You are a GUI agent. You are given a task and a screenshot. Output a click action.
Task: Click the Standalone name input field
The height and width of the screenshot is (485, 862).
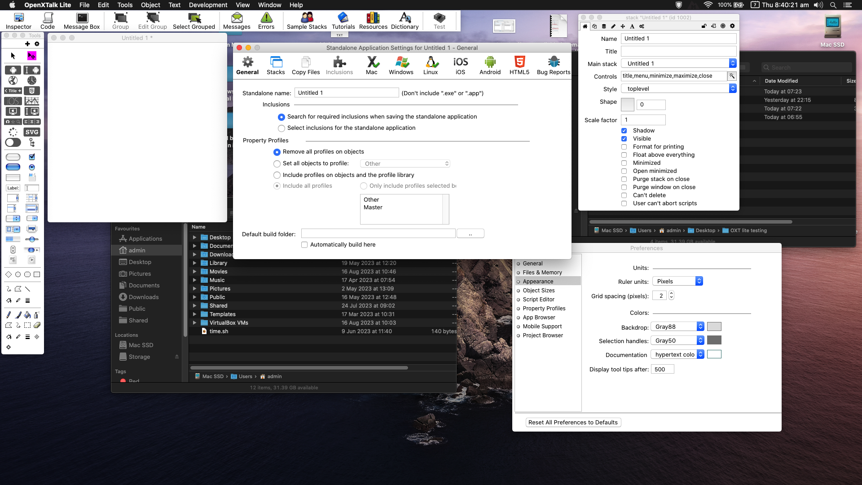347,93
